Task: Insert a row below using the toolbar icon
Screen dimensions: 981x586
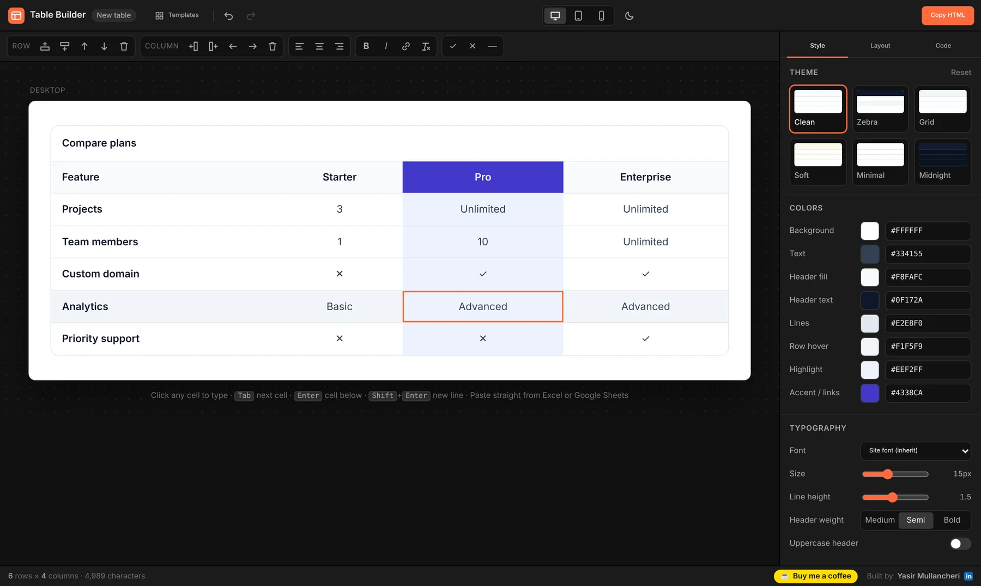Action: [x=65, y=46]
